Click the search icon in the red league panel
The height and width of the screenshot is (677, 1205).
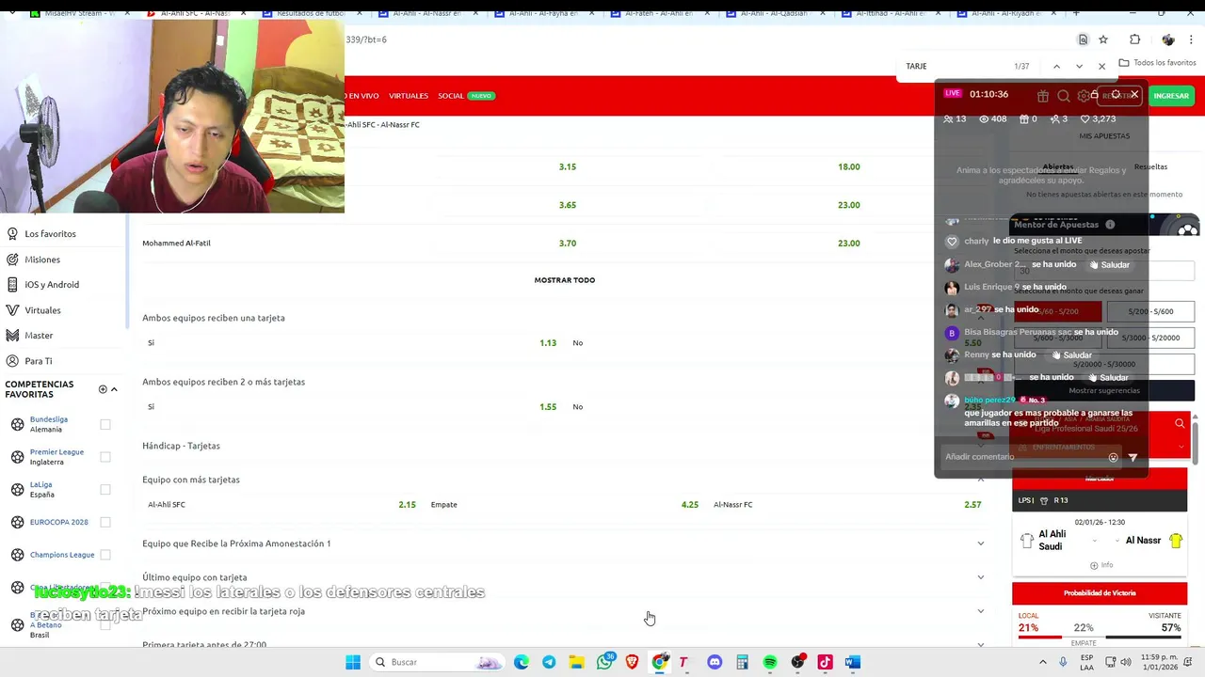tap(1180, 424)
